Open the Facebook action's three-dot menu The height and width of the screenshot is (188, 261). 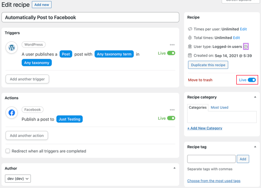[x=172, y=110]
